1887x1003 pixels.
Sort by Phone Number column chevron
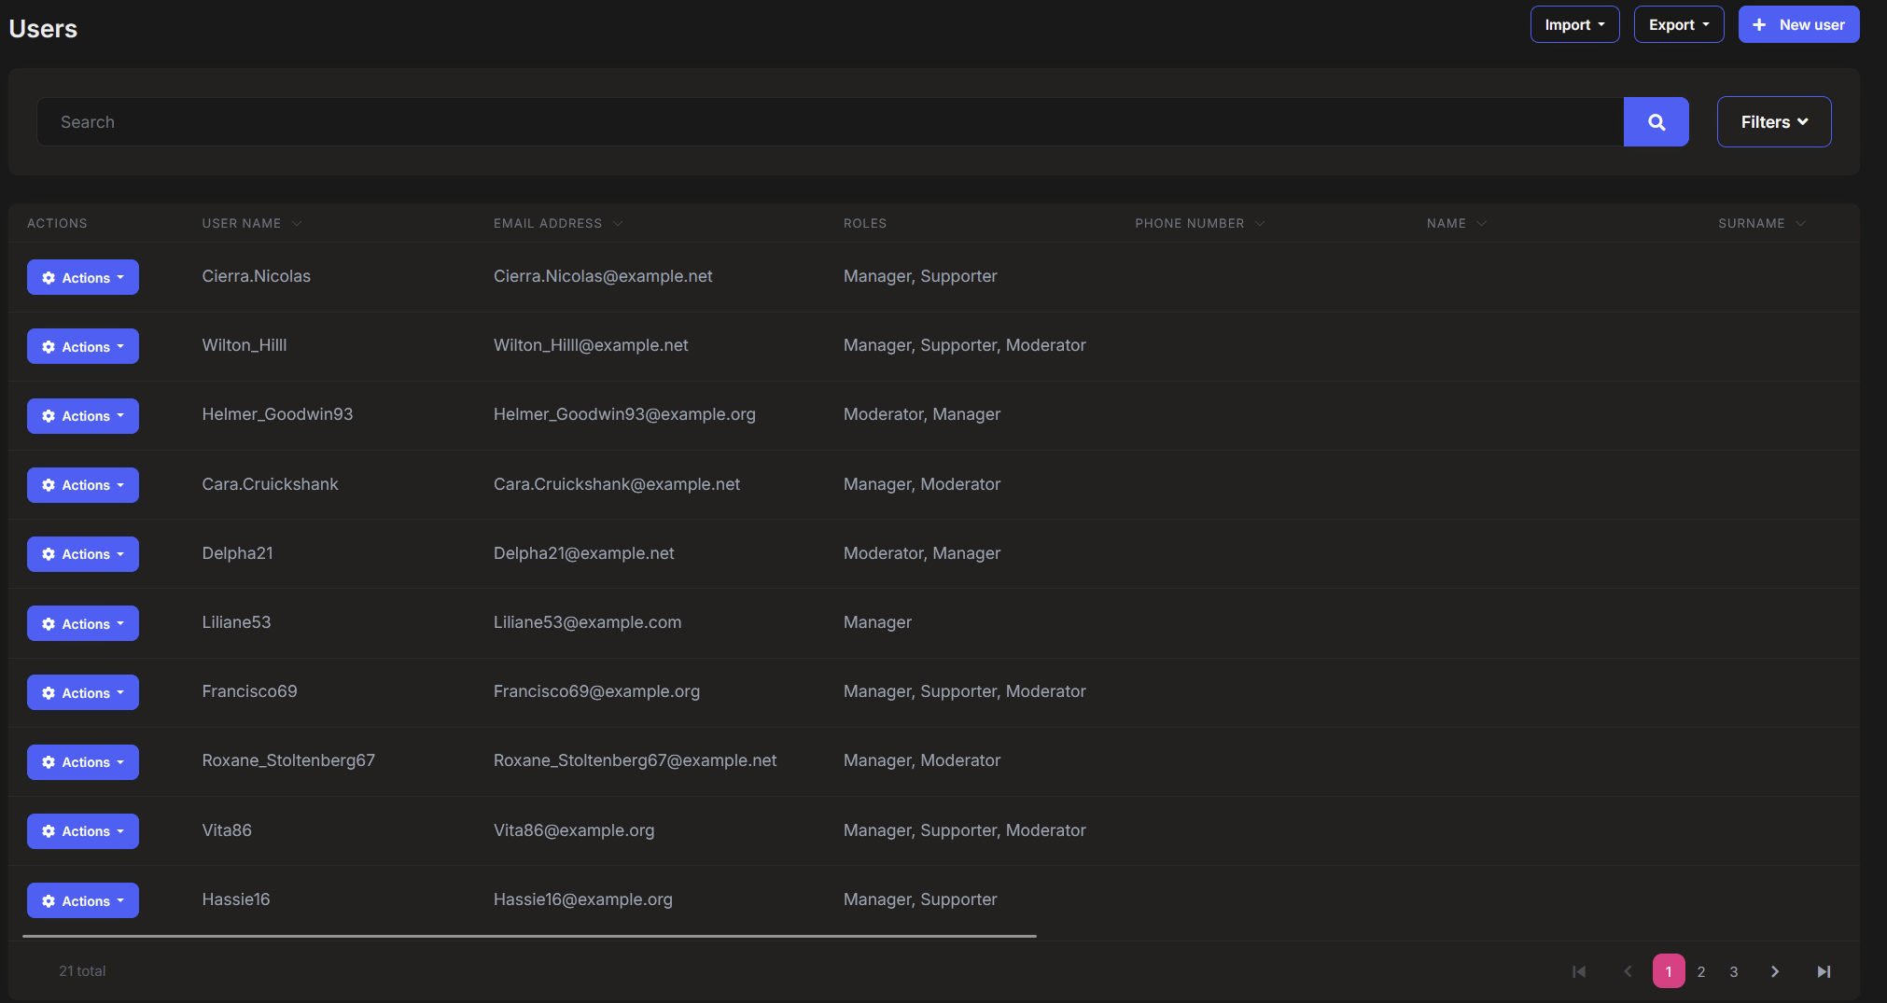1260,224
